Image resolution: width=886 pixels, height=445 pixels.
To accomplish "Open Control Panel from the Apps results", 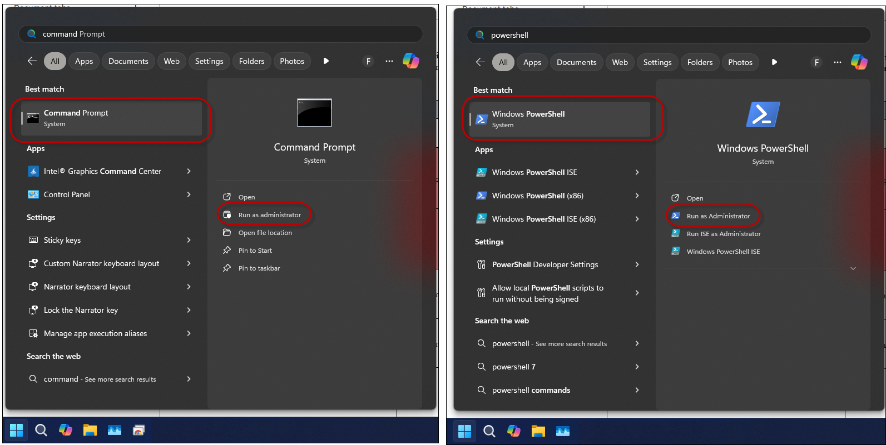I will click(67, 194).
